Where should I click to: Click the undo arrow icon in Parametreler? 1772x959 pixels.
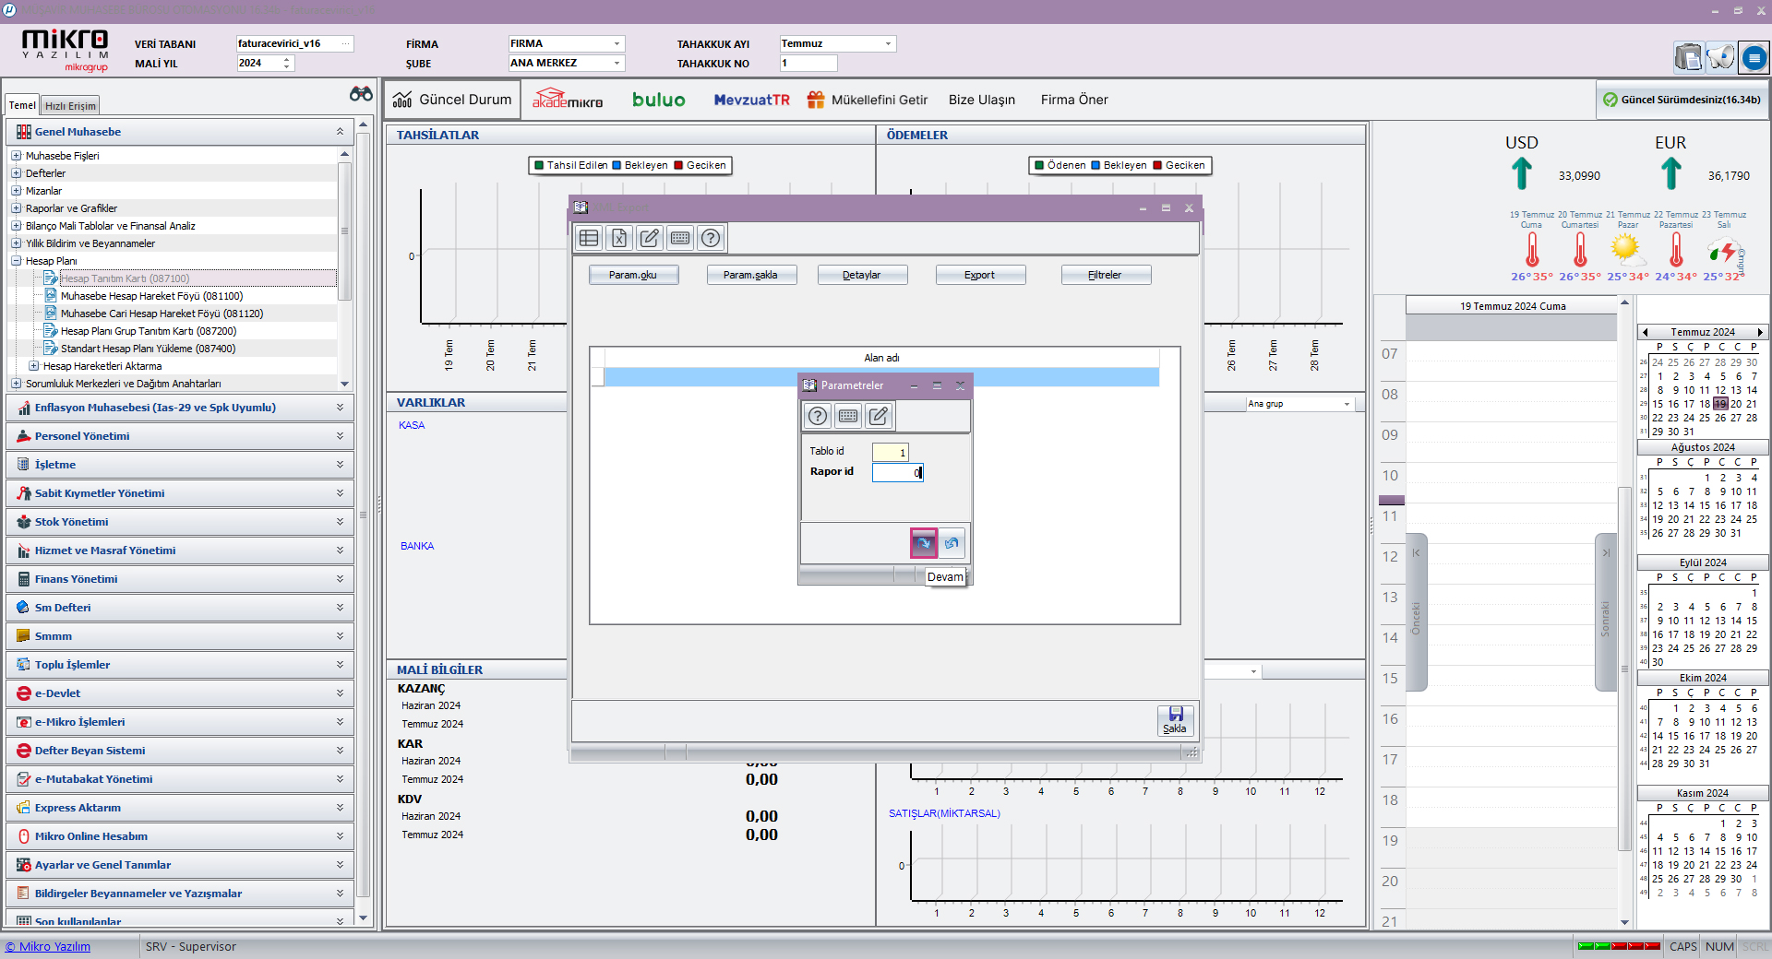coord(952,543)
